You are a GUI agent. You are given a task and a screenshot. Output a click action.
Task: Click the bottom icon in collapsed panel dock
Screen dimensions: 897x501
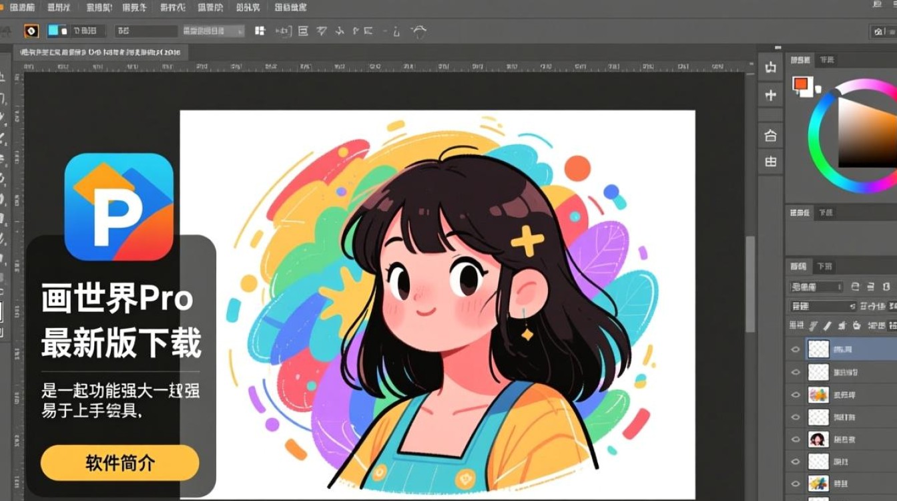(x=771, y=162)
